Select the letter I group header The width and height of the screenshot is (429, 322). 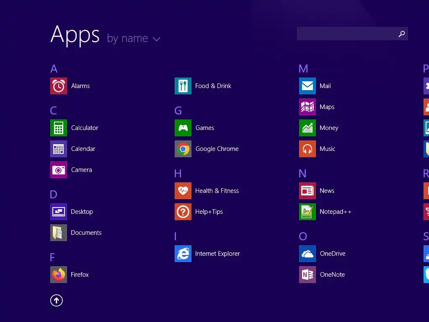click(176, 236)
